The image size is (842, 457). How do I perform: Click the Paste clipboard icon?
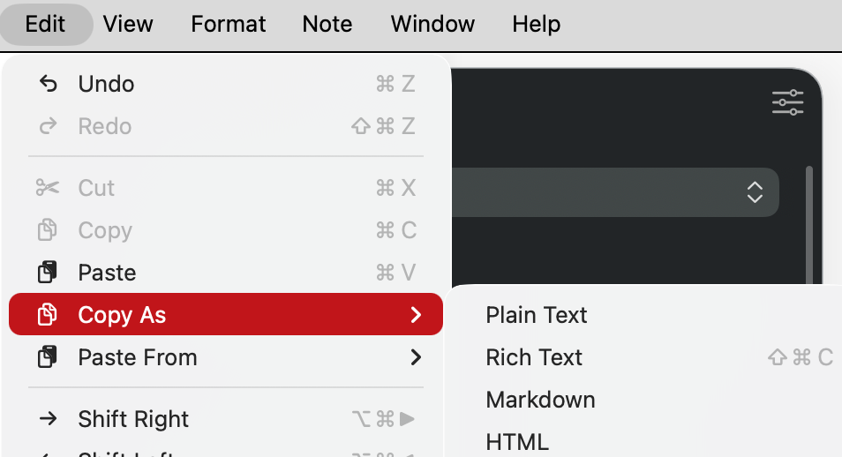coord(48,272)
